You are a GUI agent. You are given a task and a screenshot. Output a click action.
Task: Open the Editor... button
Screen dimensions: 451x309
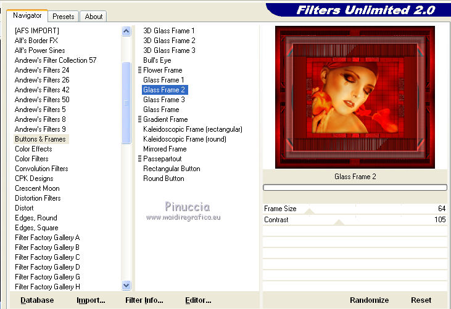tap(198, 300)
